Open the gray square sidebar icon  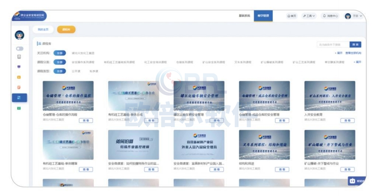point(19,57)
